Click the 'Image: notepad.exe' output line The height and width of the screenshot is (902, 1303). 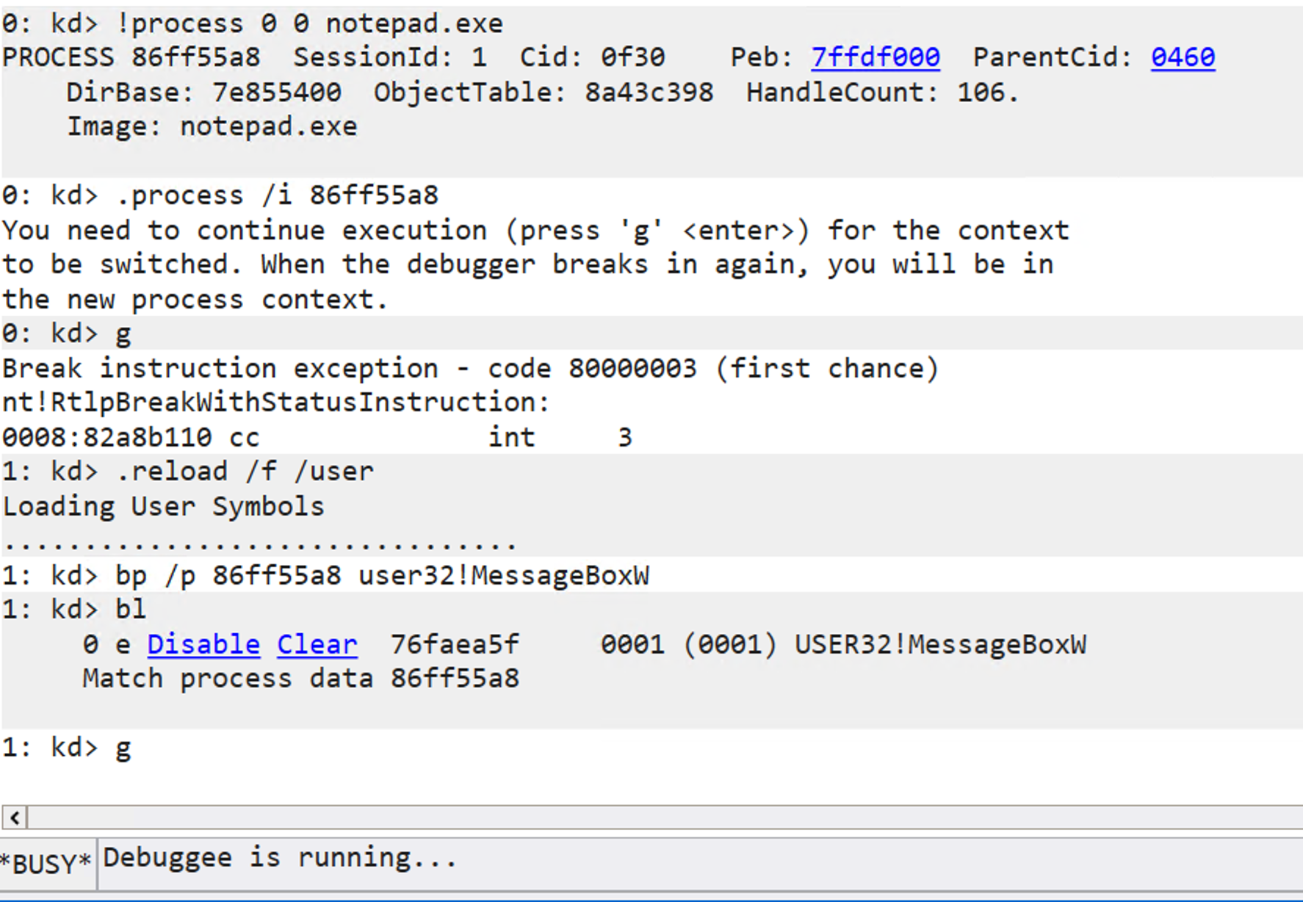tap(212, 127)
